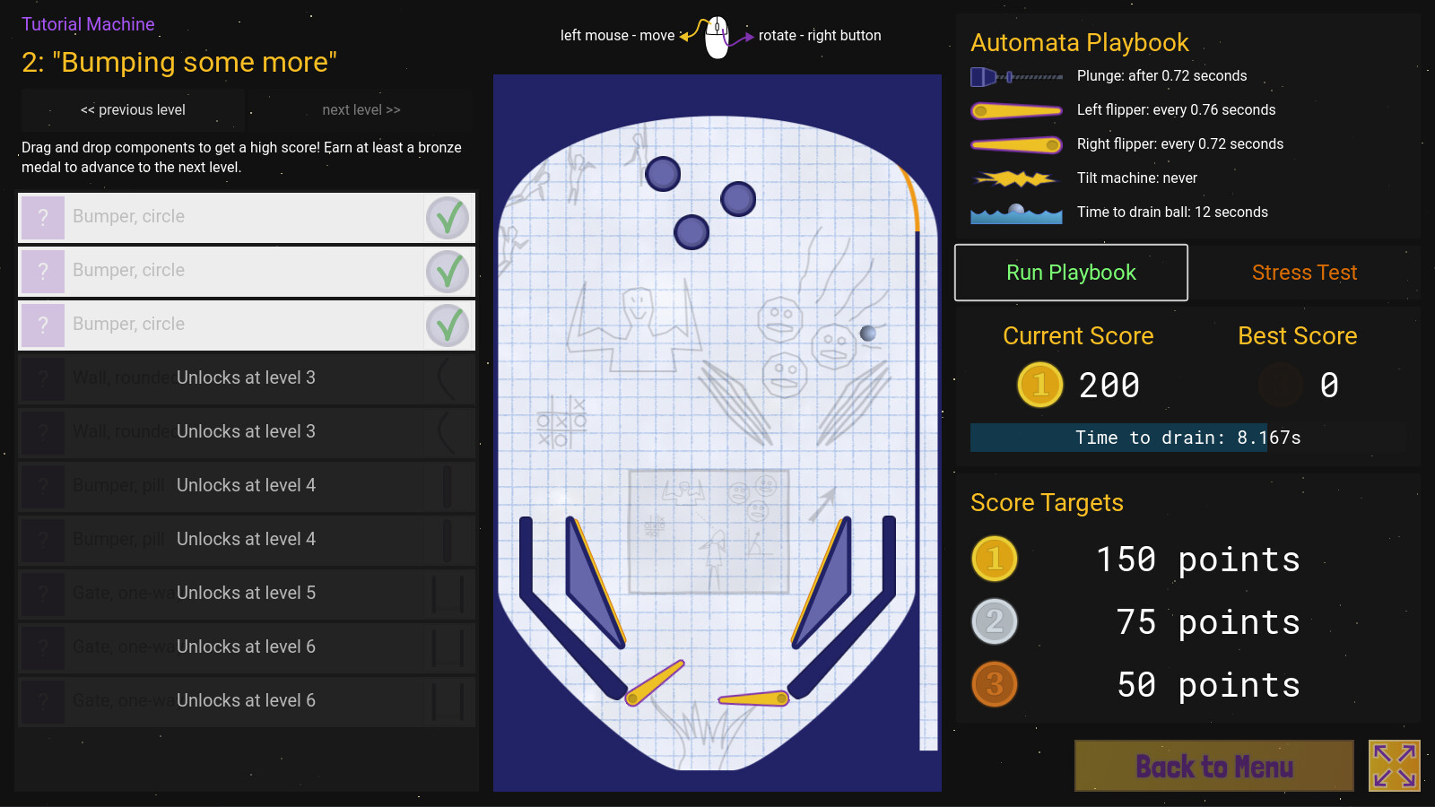Toggle the checkmark on the second Bumper, circle

(449, 271)
